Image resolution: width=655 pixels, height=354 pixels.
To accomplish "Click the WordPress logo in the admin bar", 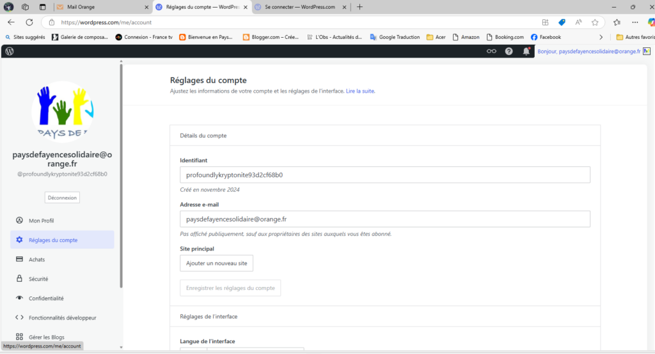I will pos(10,51).
